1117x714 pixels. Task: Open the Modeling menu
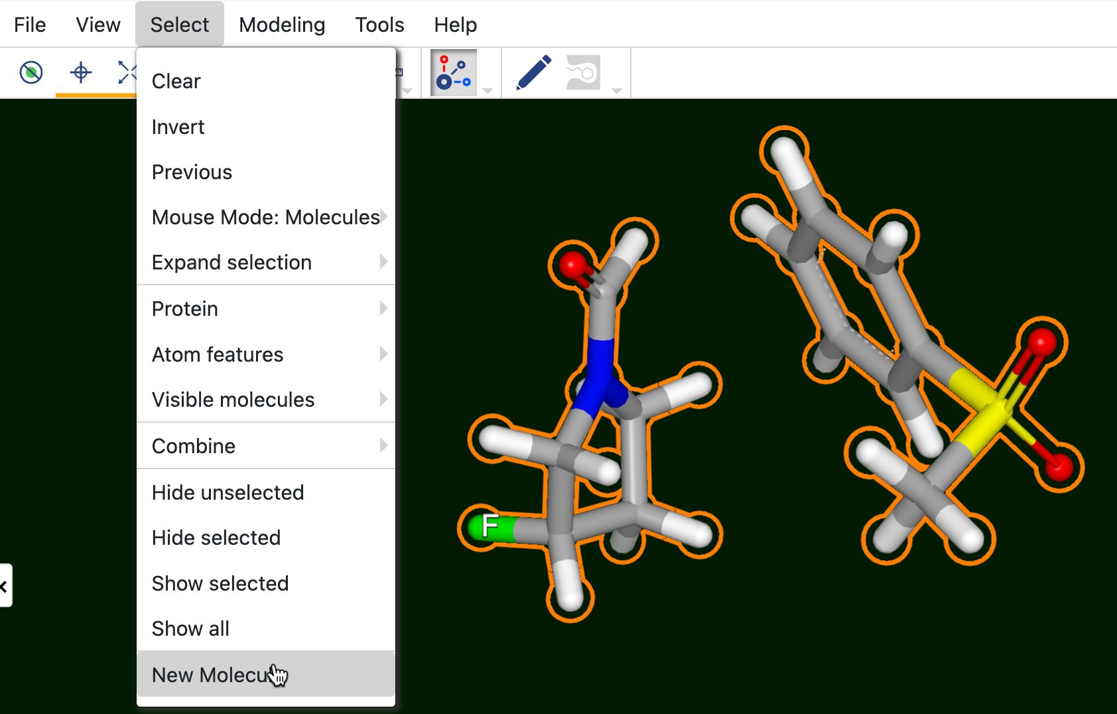click(x=282, y=25)
